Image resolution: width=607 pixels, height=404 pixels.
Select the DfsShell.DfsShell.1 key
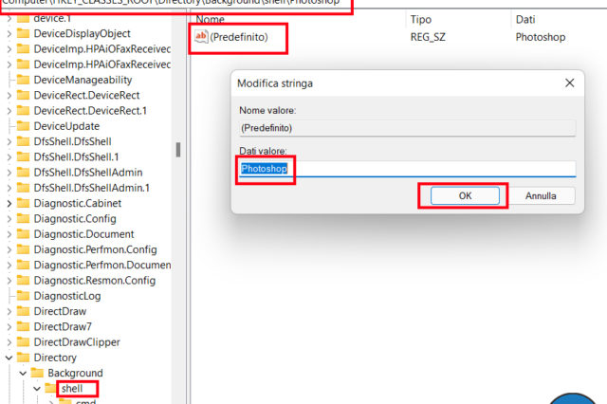tap(76, 157)
